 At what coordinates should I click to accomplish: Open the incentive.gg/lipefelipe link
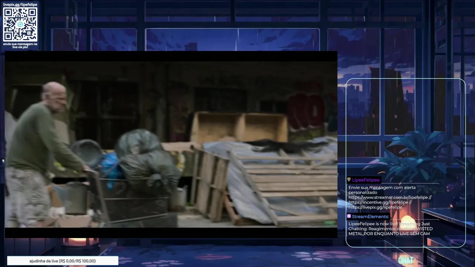379,202
